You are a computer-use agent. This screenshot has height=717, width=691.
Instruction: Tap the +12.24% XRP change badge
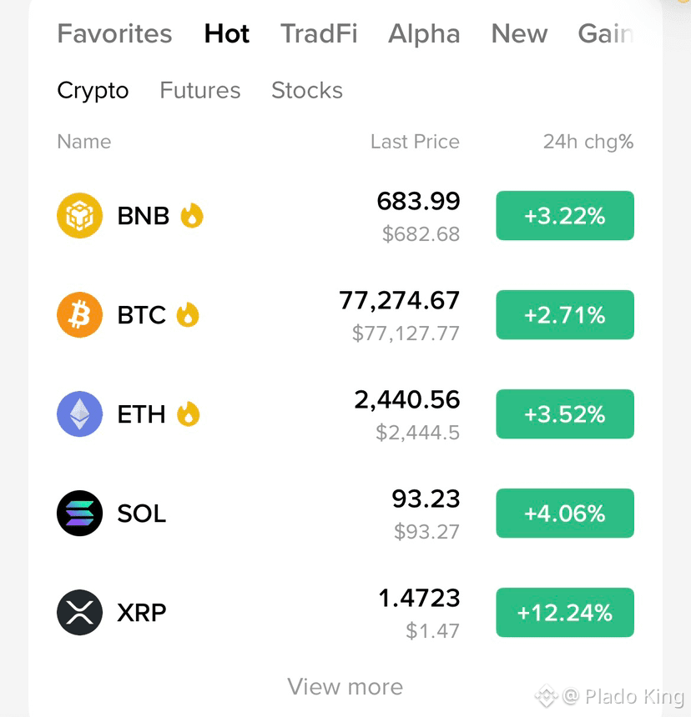[x=565, y=612]
